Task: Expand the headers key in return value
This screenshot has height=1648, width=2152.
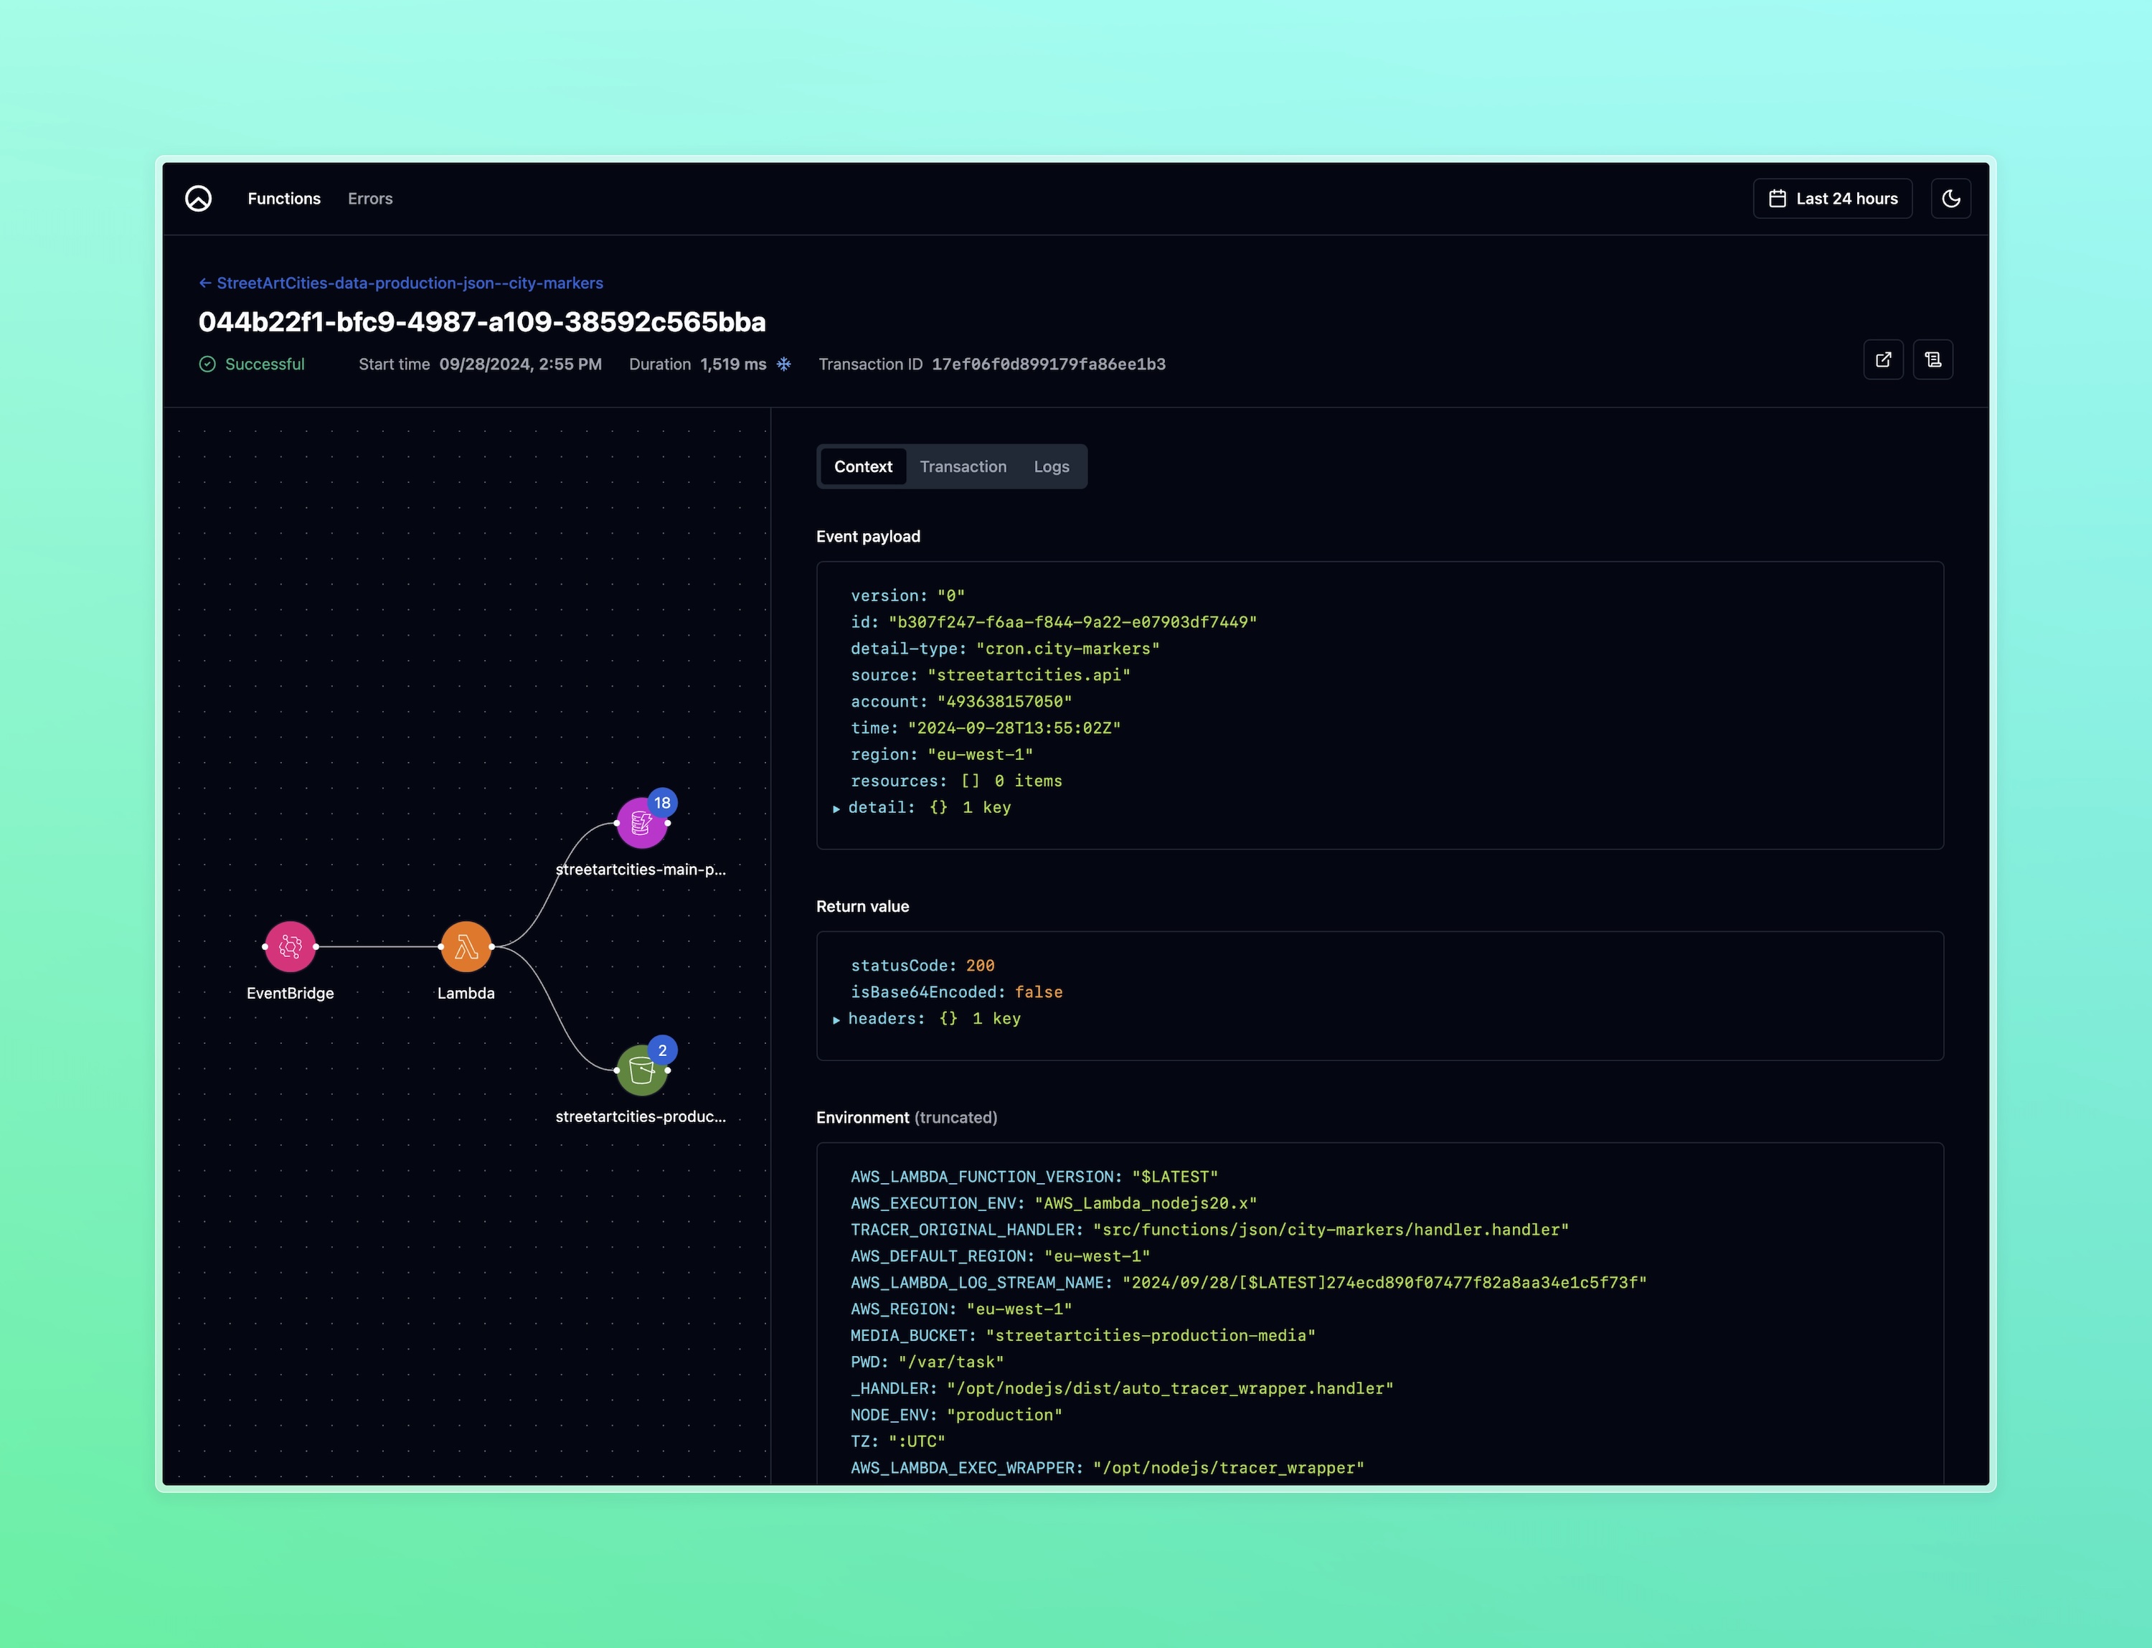Action: click(x=836, y=1020)
